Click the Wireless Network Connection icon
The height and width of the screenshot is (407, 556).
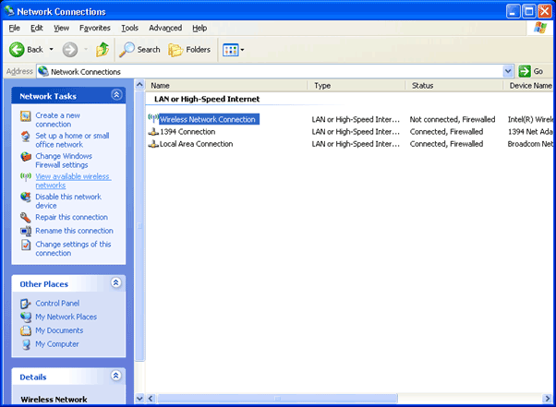153,119
